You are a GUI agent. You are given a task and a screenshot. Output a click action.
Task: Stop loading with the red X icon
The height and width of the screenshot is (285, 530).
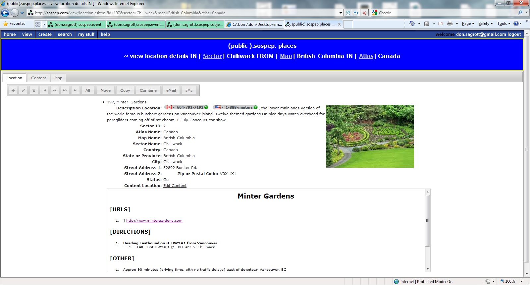(x=364, y=13)
